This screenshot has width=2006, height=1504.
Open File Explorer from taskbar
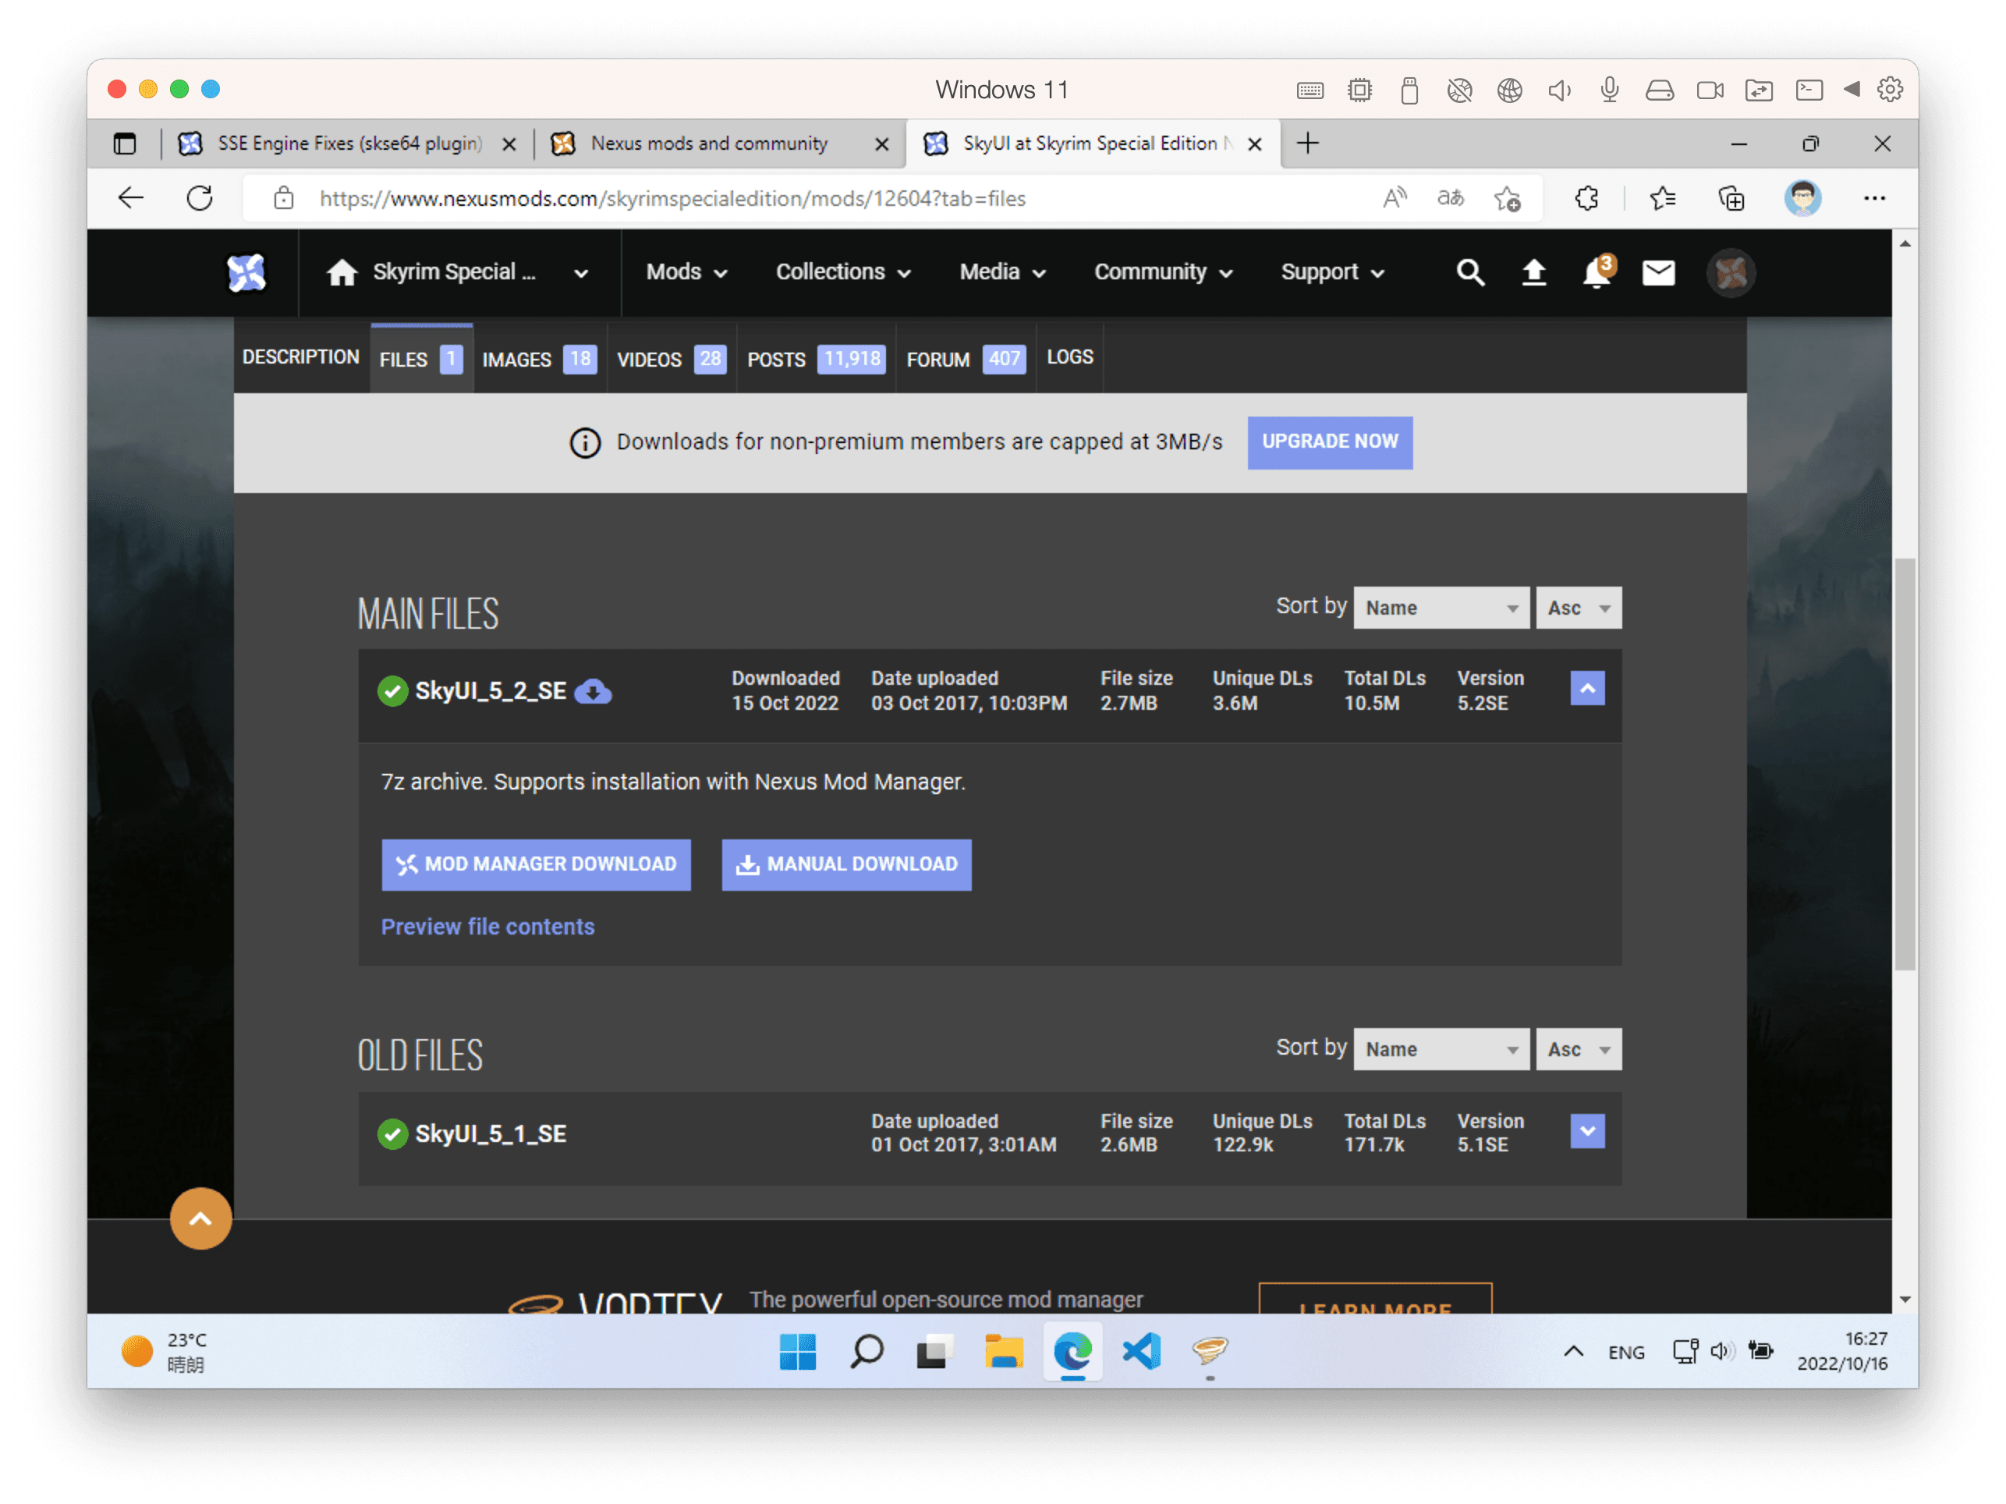tap(1004, 1350)
